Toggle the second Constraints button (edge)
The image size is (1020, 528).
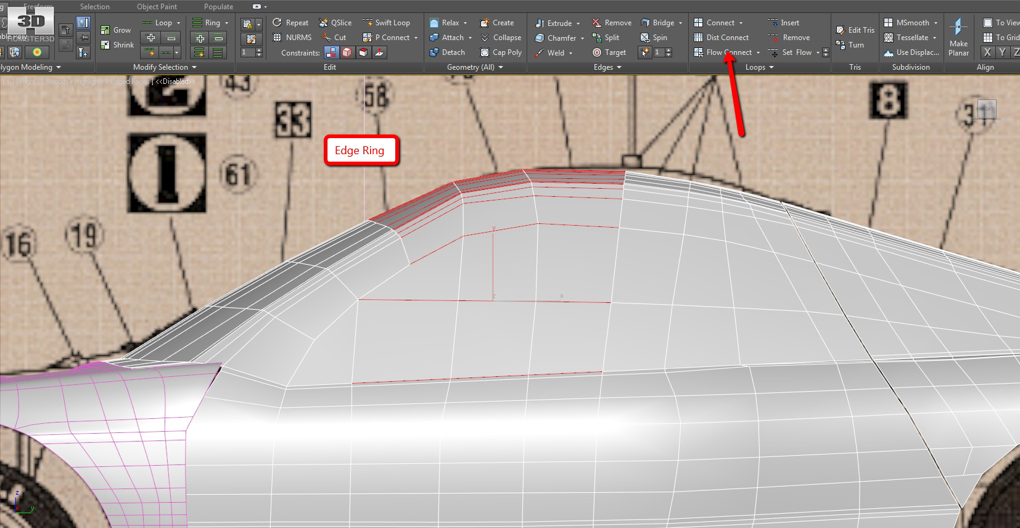(347, 52)
